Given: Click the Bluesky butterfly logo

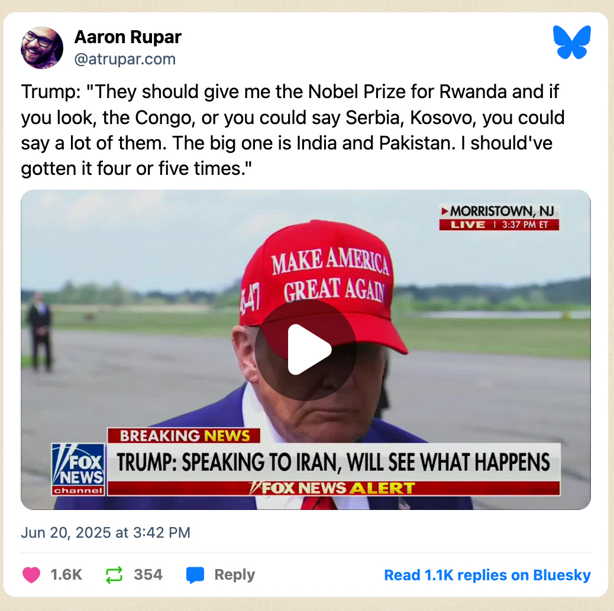Looking at the screenshot, I should click(x=572, y=42).
